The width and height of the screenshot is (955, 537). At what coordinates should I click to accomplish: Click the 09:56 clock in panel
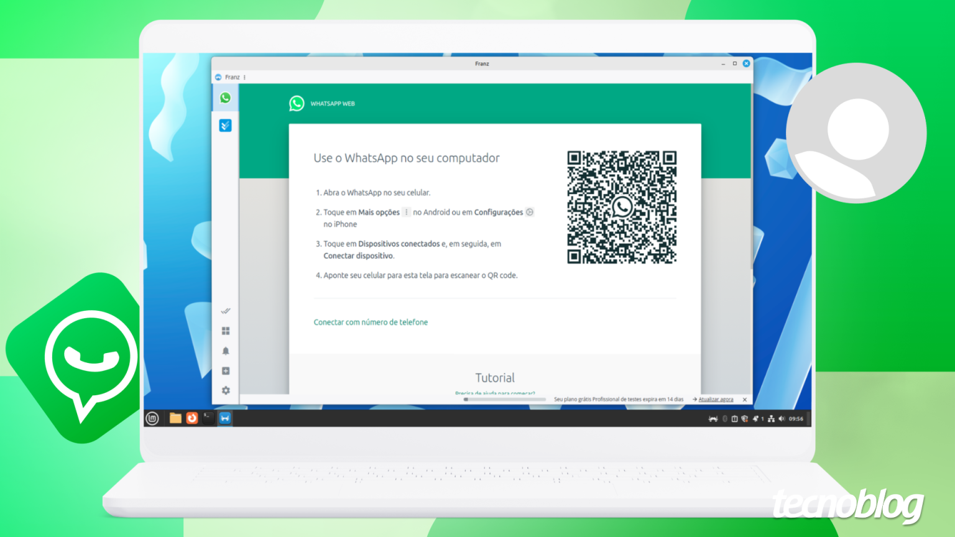coord(796,419)
